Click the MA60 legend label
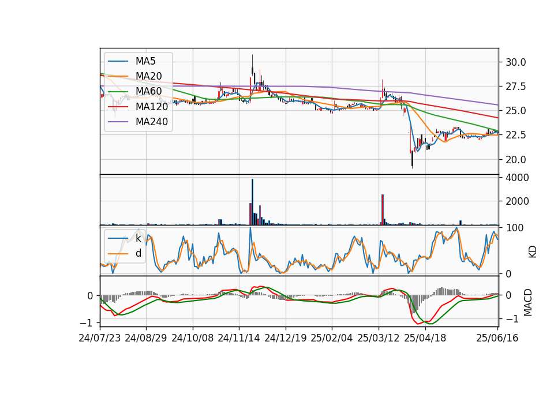 click(148, 92)
